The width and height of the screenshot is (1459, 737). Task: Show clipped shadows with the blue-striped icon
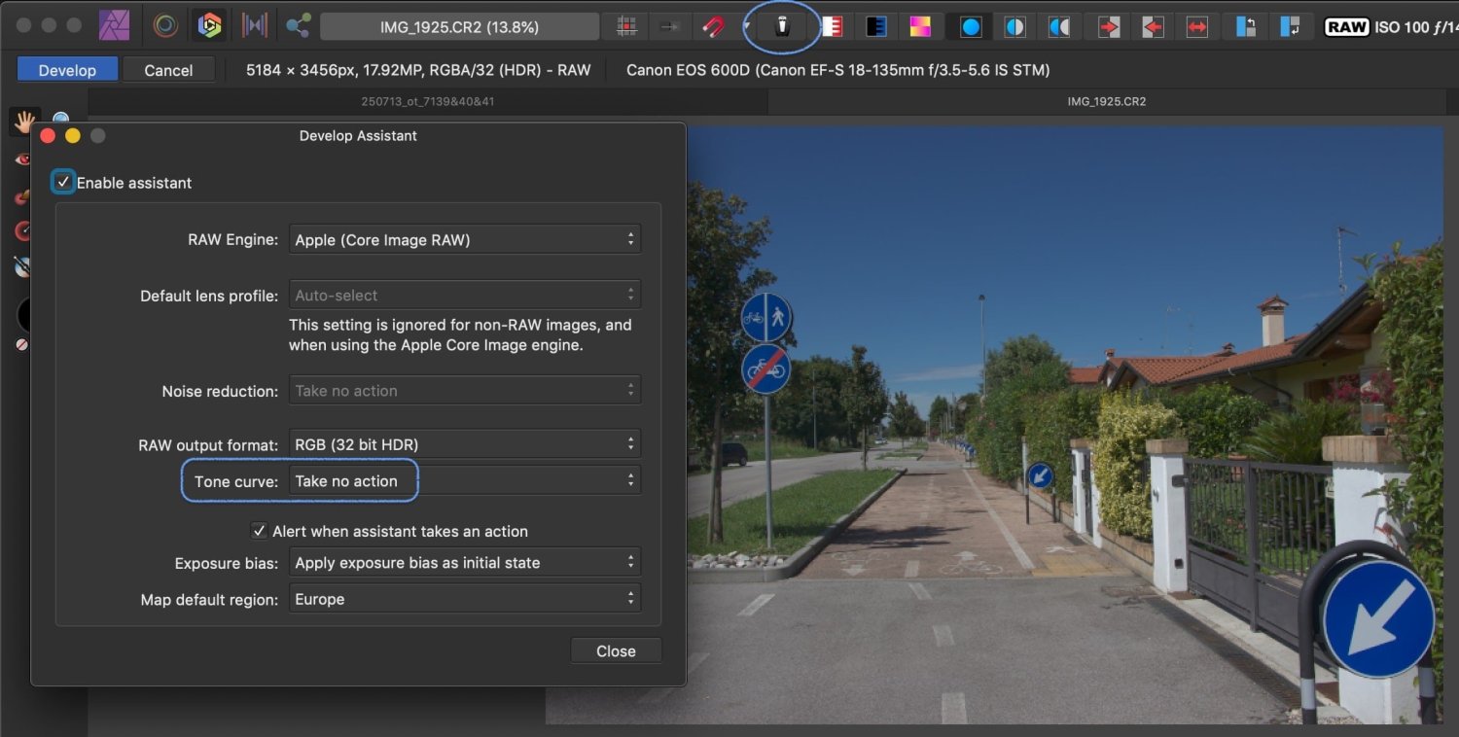click(x=875, y=27)
